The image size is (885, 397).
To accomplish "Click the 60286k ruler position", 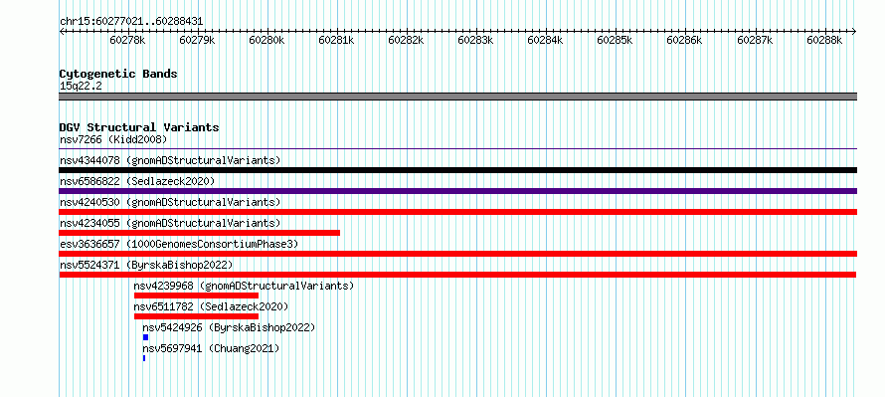I will [685, 40].
